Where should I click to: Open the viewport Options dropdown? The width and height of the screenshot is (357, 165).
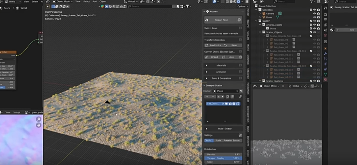[241, 7]
